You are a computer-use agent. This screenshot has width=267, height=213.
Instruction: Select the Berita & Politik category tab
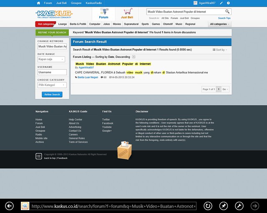[78, 24]
